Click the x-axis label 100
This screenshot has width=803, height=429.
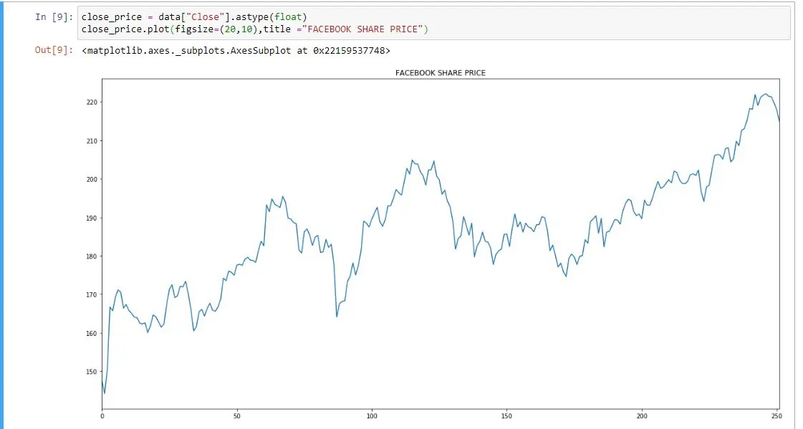pyautogui.click(x=372, y=416)
